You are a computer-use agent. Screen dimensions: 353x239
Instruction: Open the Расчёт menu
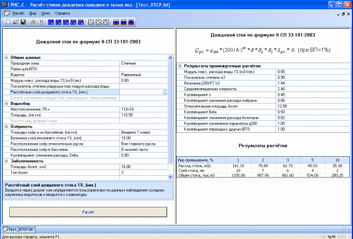click(18, 13)
